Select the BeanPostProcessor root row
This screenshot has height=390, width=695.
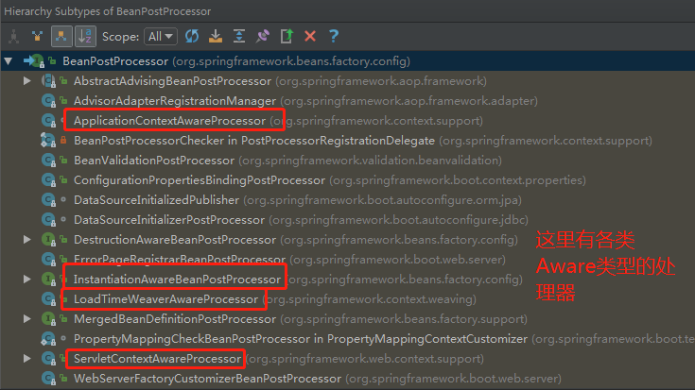coord(348,61)
